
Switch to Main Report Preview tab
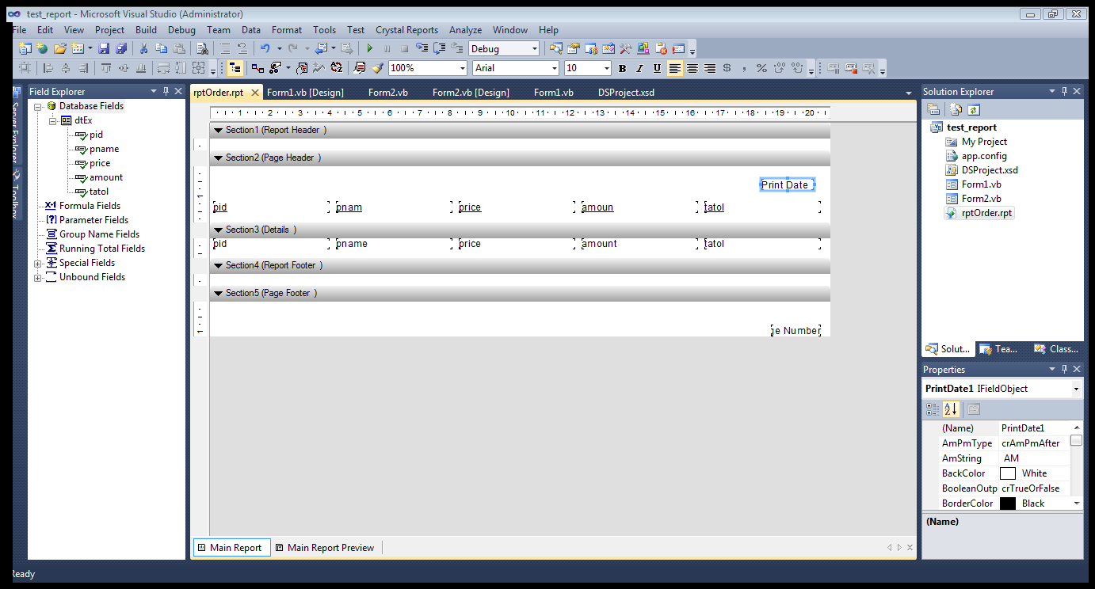(x=325, y=548)
